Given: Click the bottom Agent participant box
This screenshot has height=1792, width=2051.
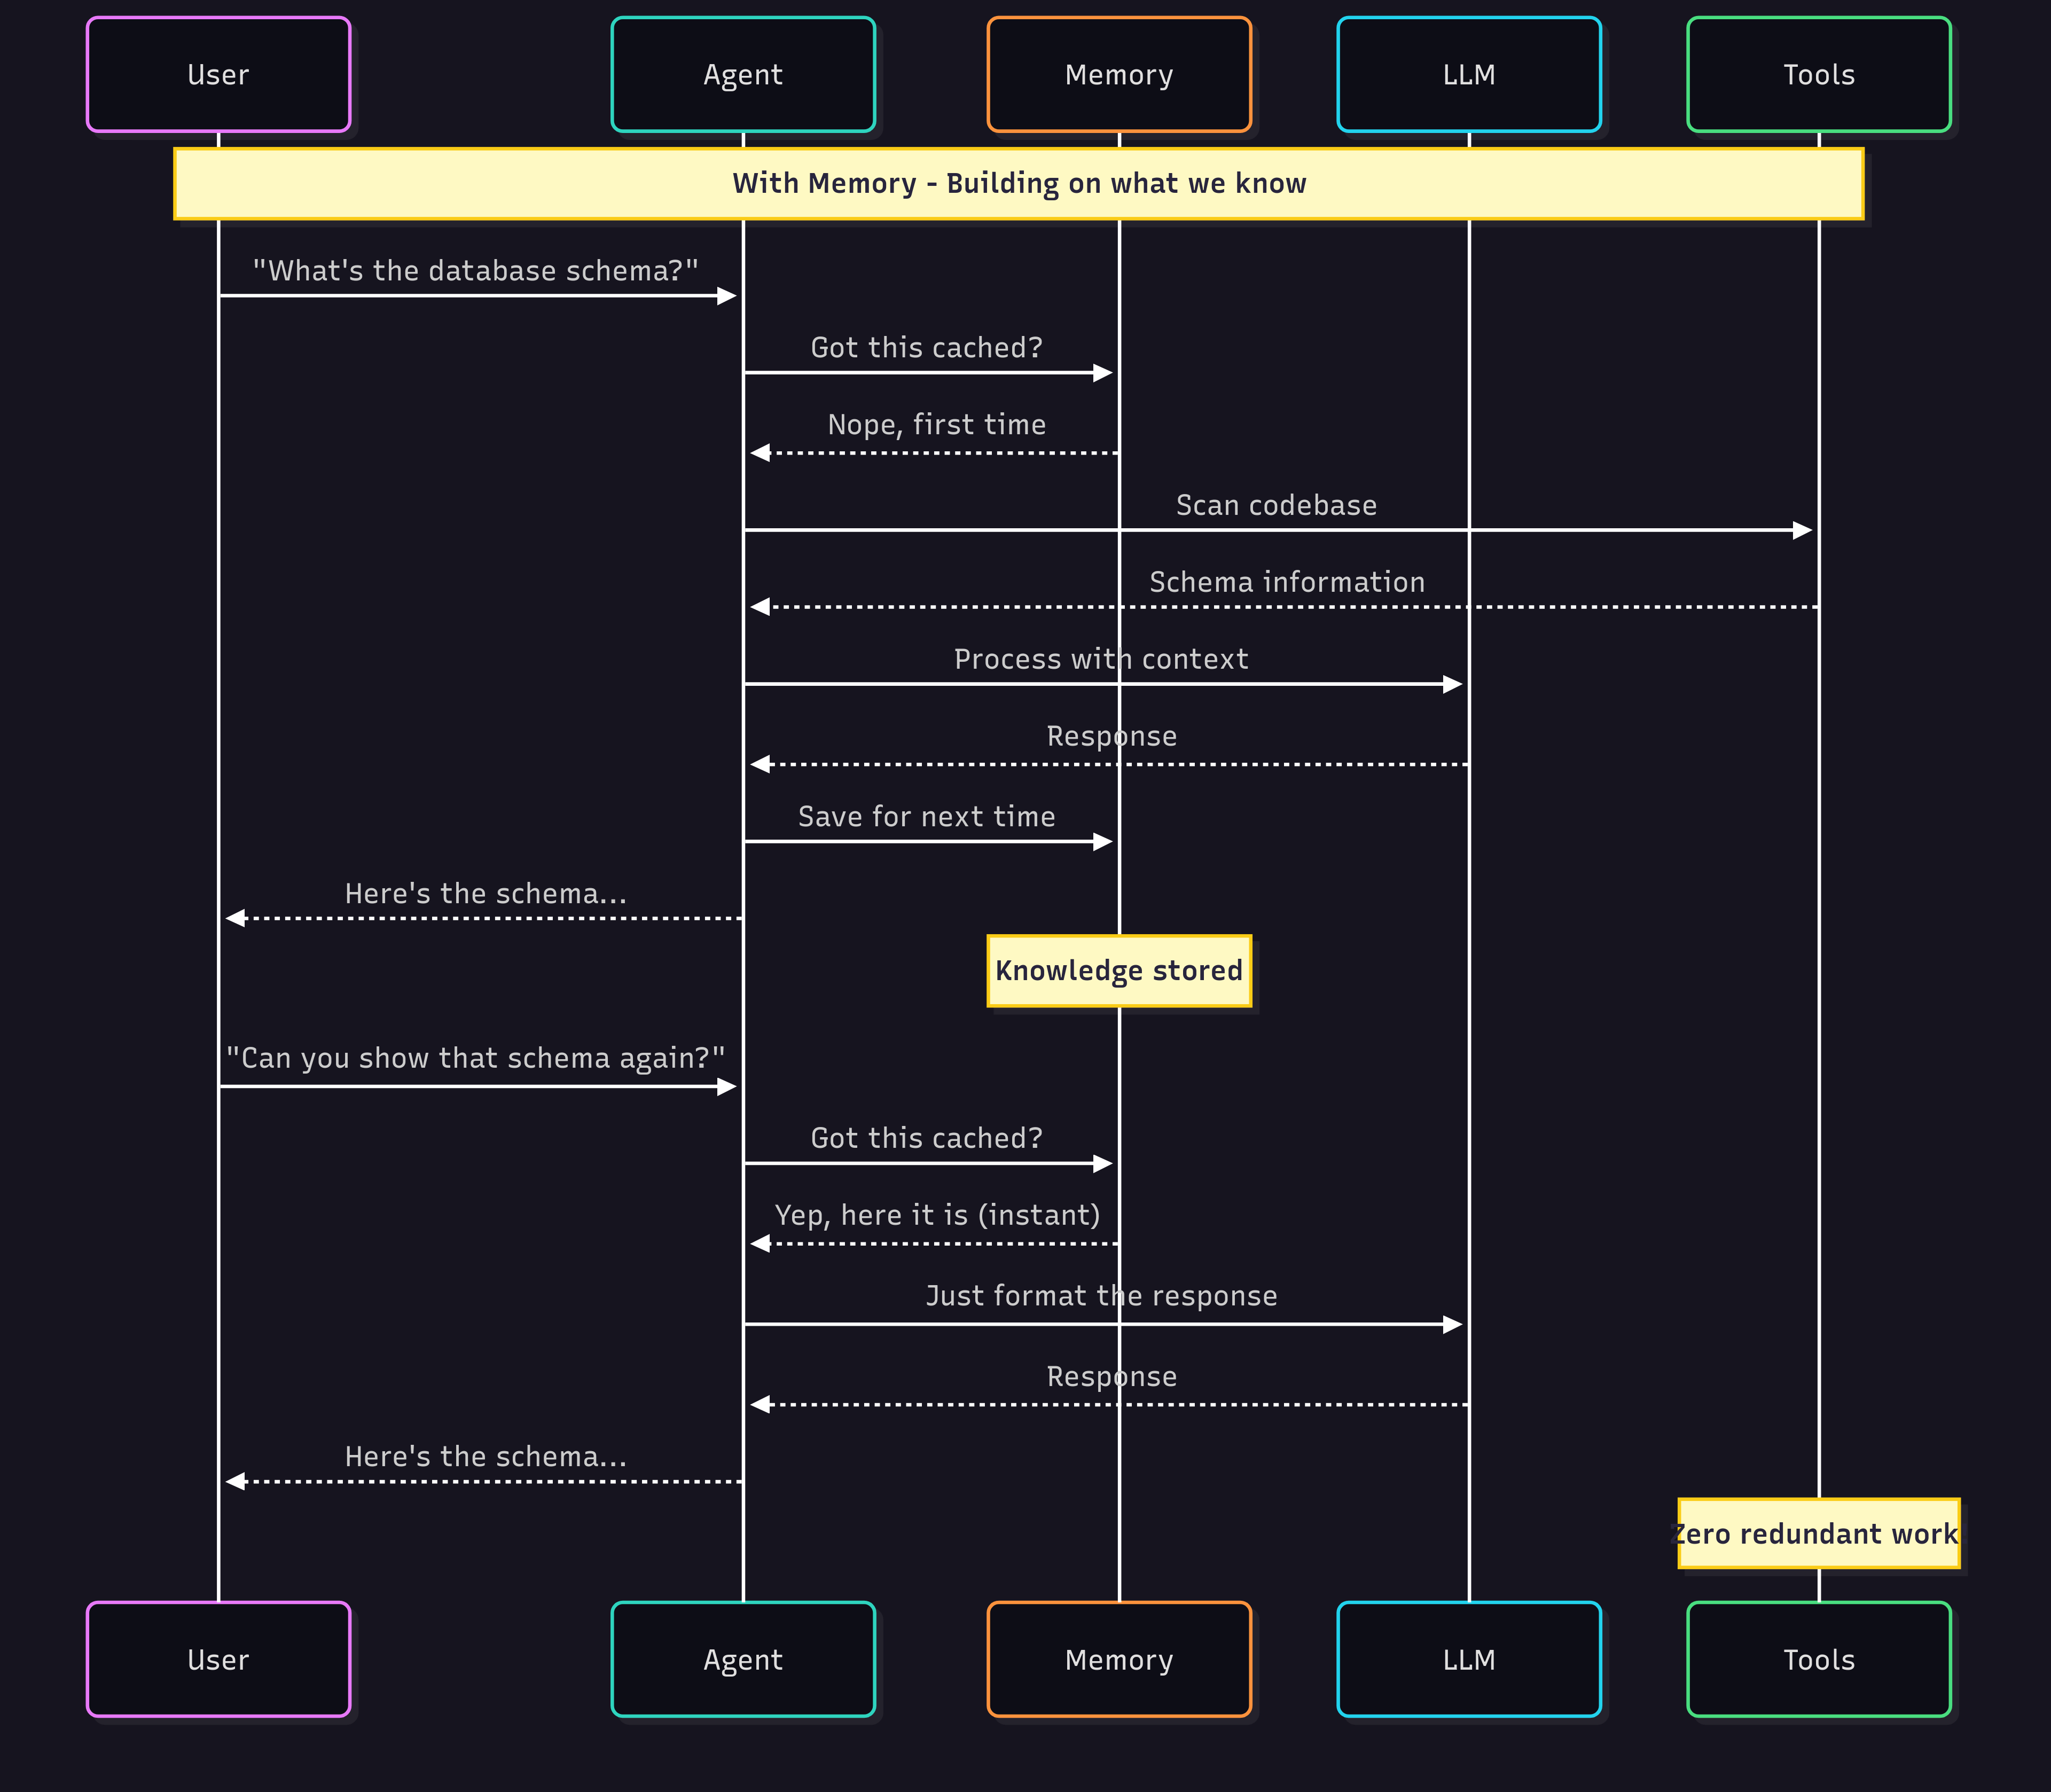Looking at the screenshot, I should pyautogui.click(x=743, y=1660).
